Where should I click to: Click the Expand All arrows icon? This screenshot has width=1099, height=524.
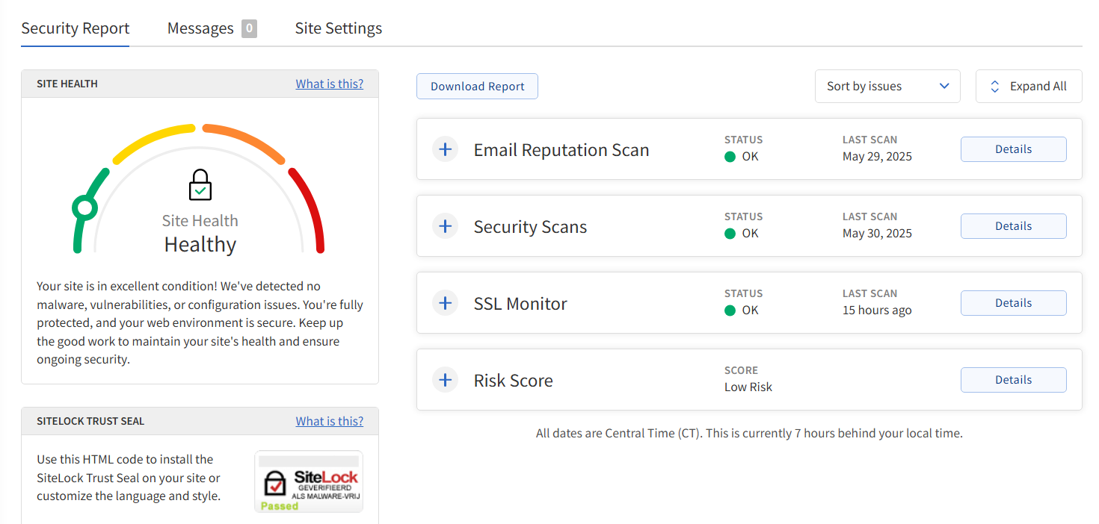click(995, 87)
